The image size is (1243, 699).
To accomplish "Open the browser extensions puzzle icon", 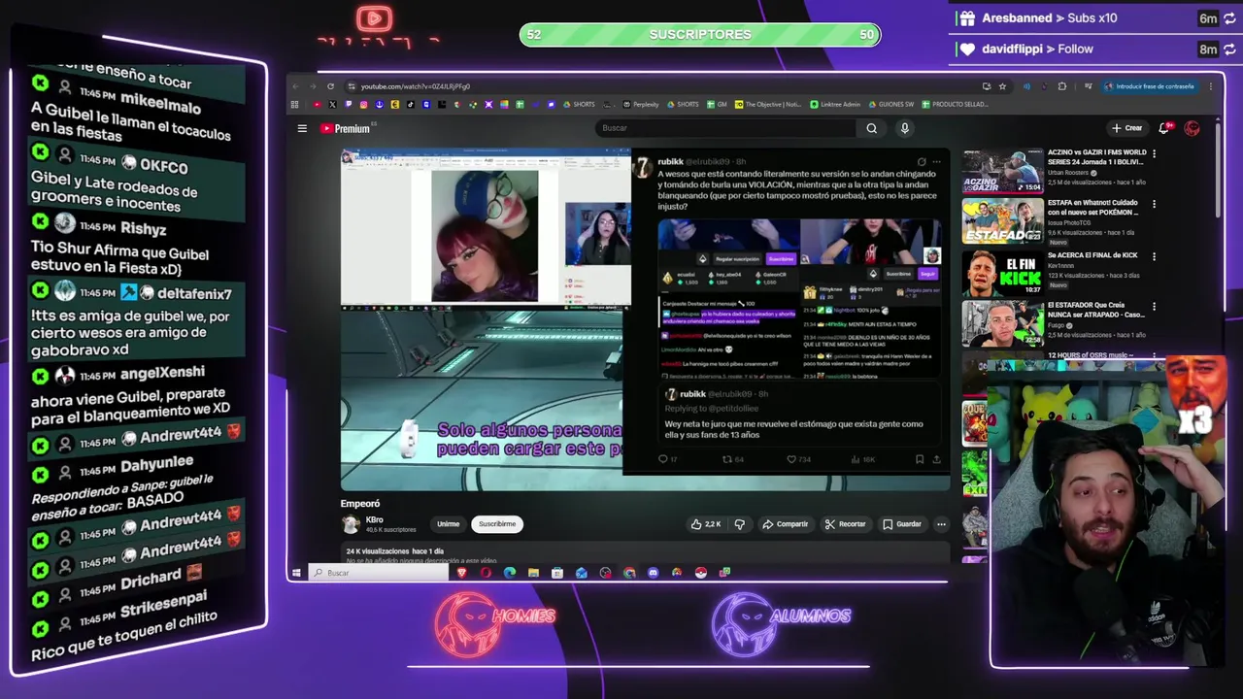I will (x=1061, y=86).
